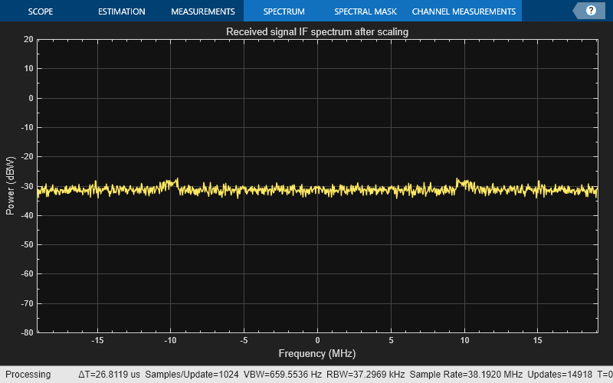Image resolution: width=613 pixels, height=383 pixels.
Task: Click the x-axis tick label '0'
Action: tap(317, 340)
